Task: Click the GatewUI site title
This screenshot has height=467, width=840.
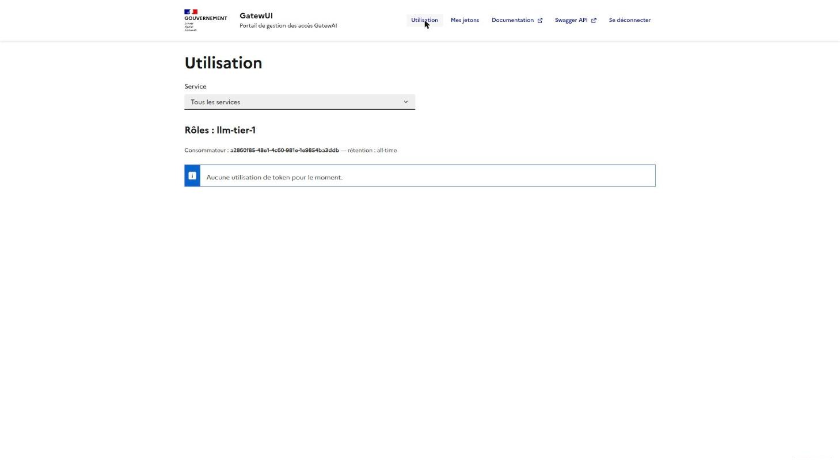Action: pos(256,16)
